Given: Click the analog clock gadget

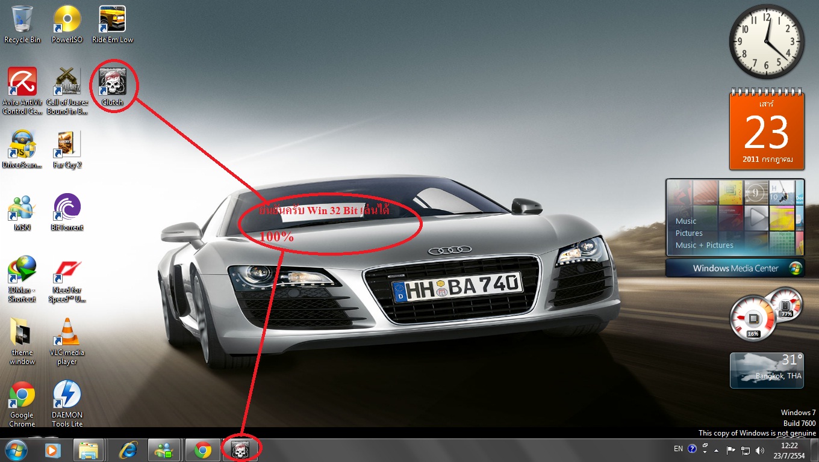Looking at the screenshot, I should 767,42.
